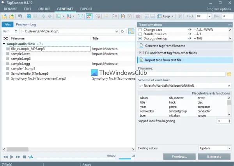The width and height of the screenshot is (234, 166).
Task: Click the playback progress slider
Action: click(76, 159)
